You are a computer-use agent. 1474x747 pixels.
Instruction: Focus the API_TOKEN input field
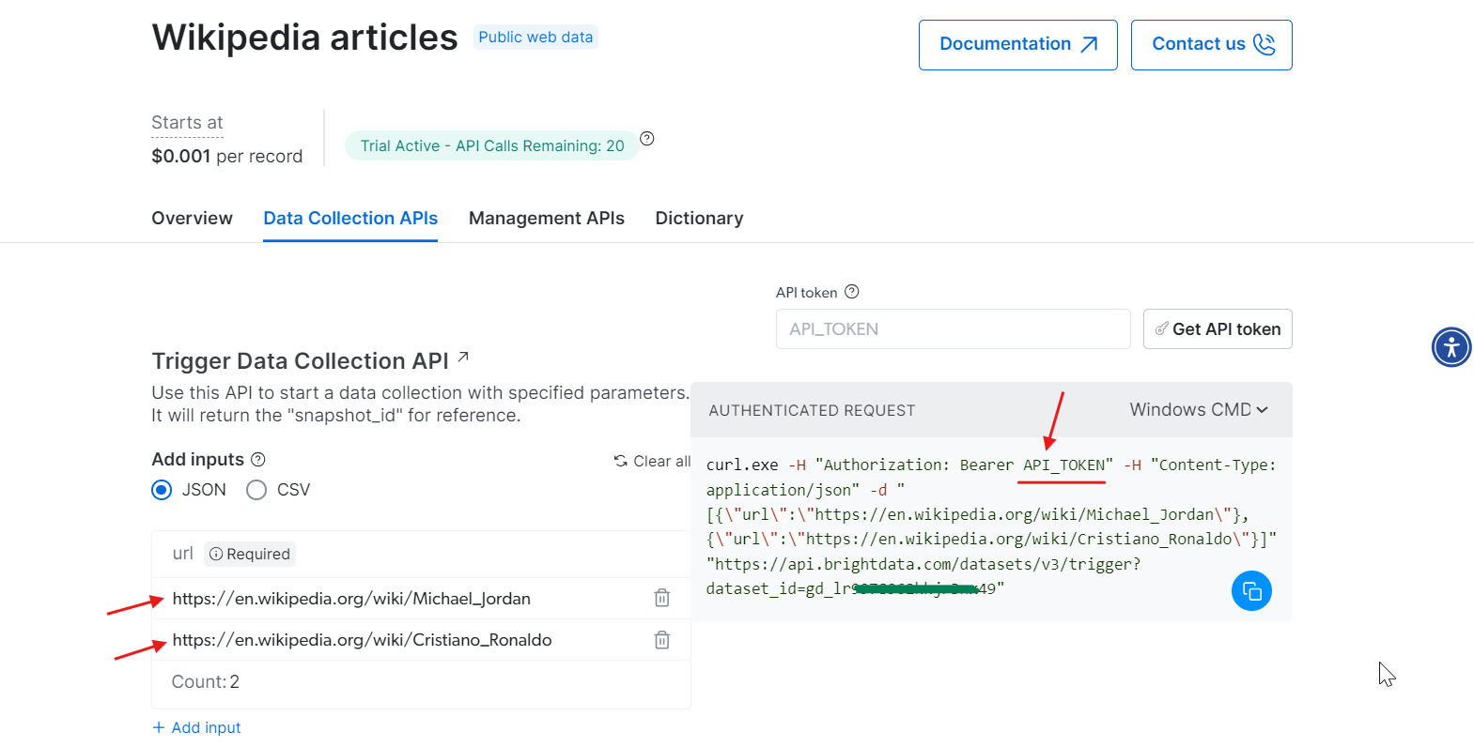tap(954, 329)
